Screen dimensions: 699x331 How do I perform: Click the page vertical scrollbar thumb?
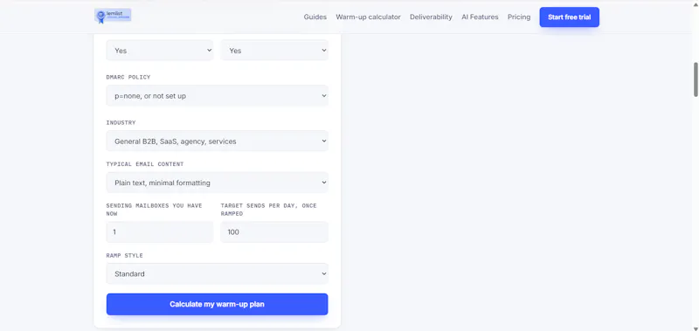pyautogui.click(x=696, y=79)
